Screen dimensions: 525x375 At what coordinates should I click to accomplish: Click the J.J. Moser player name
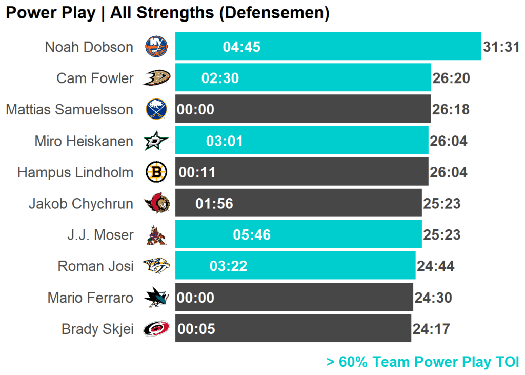100,235
